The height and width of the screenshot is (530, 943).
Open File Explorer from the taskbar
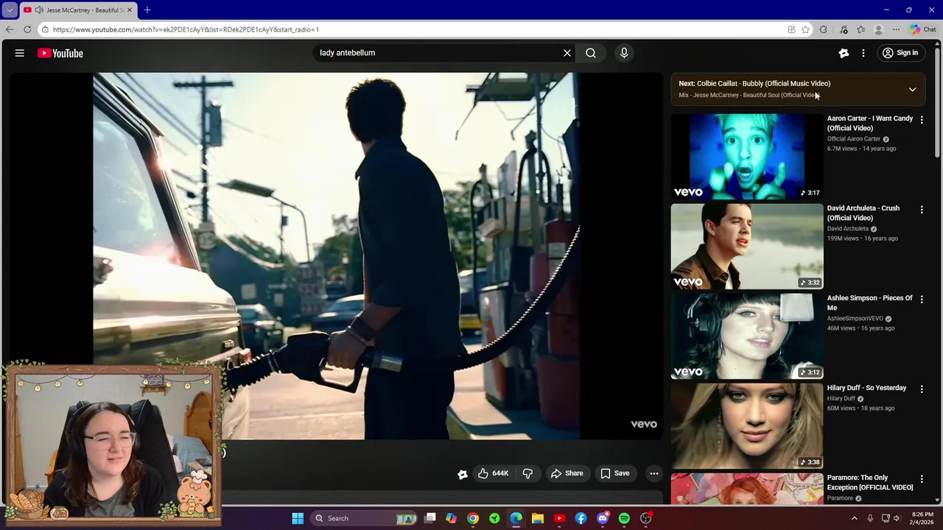click(538, 518)
